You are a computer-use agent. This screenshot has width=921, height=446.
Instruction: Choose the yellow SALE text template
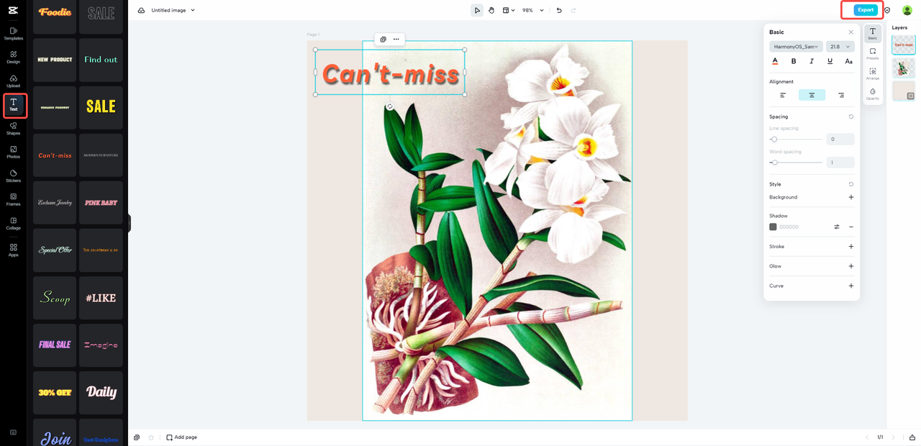pyautogui.click(x=101, y=107)
